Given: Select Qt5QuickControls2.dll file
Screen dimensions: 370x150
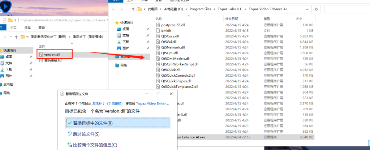Looking at the screenshot, I should pyautogui.click(x=176, y=75).
